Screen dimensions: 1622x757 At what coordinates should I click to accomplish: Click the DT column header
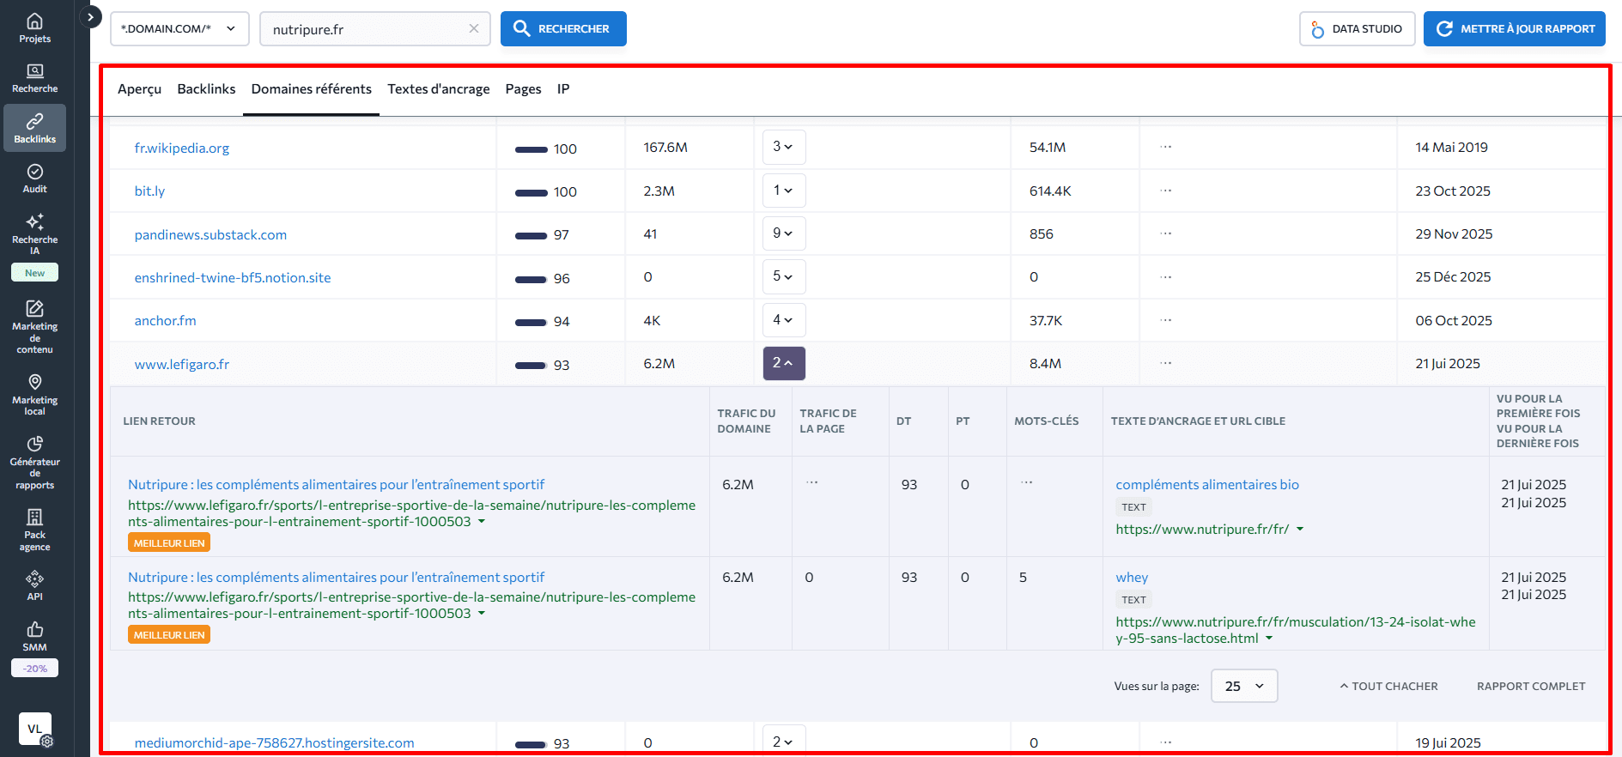903,421
